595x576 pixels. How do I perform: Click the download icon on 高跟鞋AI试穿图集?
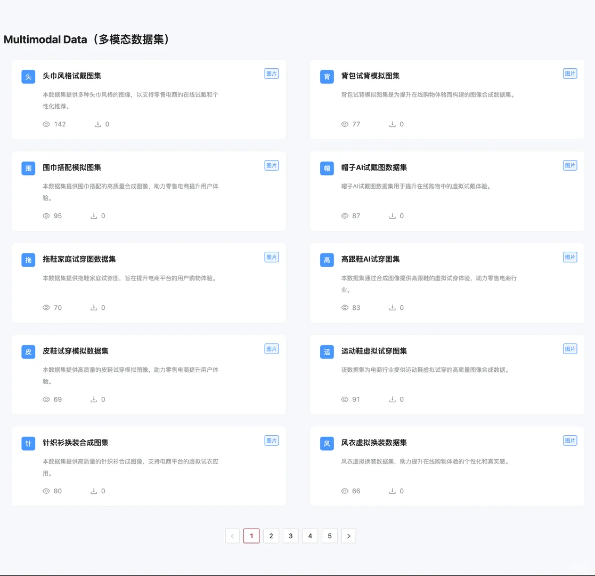pos(393,307)
